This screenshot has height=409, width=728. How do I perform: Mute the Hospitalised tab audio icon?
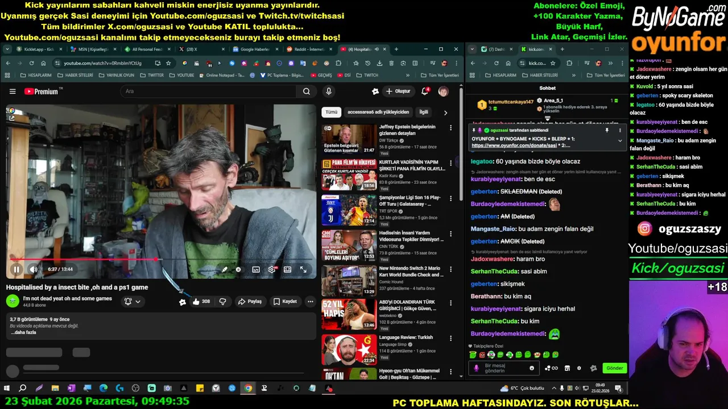pyautogui.click(x=377, y=49)
